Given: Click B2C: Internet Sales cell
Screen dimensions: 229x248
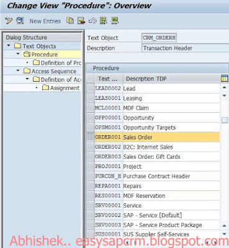Looking at the screenshot, I should coord(171,147).
